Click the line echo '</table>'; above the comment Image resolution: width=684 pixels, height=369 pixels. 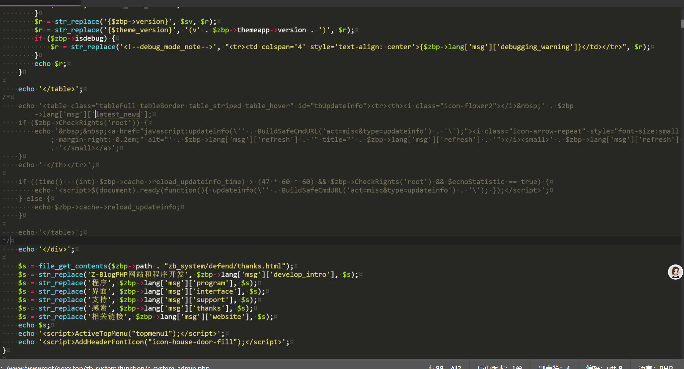(50, 89)
